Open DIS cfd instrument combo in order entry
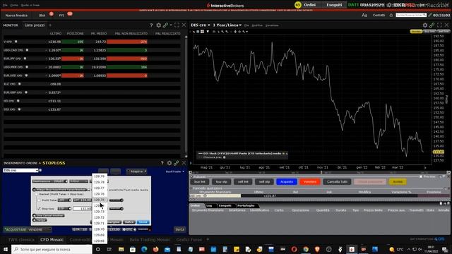The height and width of the screenshot is (254, 452). [20, 171]
